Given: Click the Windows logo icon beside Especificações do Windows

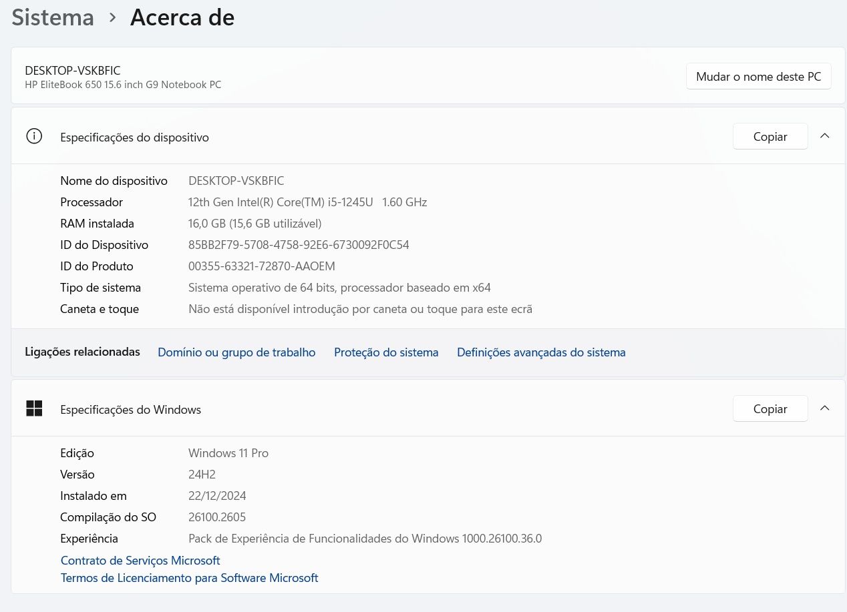Looking at the screenshot, I should coord(34,408).
